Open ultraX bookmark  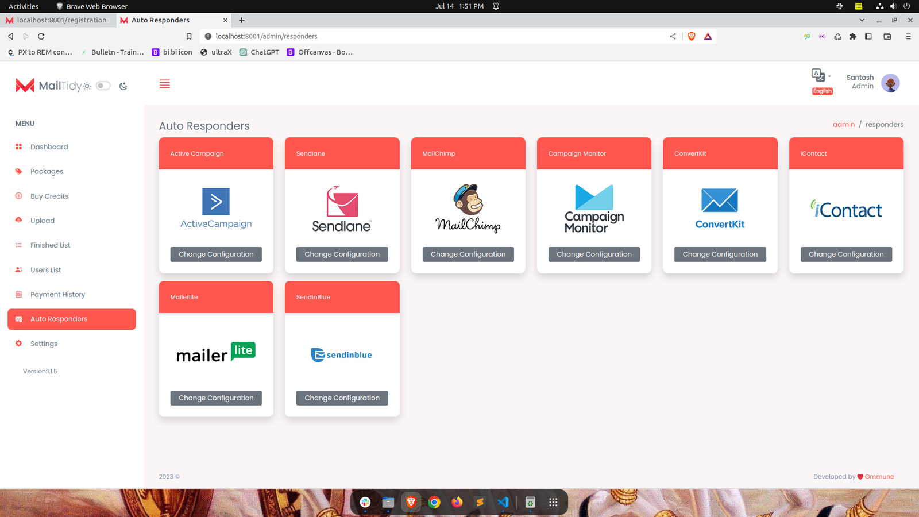pyautogui.click(x=216, y=52)
